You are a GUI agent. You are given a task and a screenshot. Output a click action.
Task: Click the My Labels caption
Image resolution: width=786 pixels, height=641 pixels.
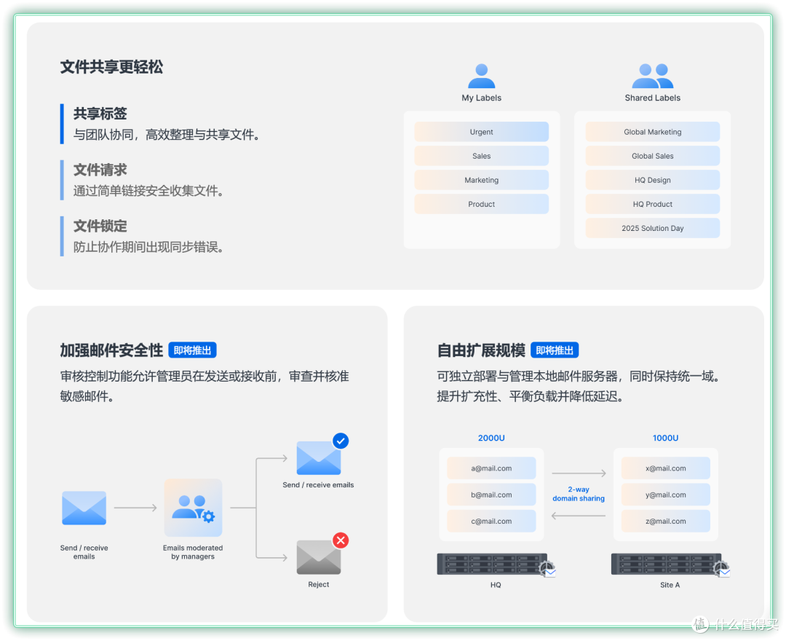(481, 98)
